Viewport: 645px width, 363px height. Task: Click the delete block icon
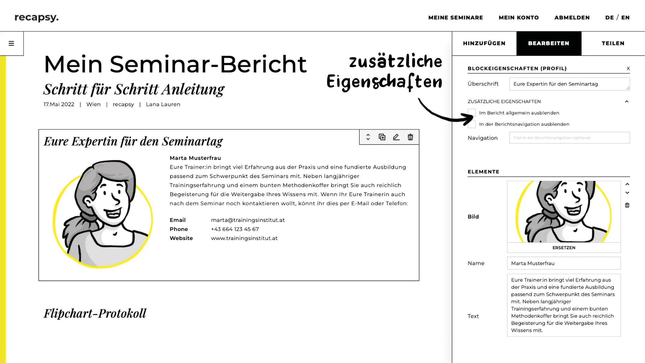tap(410, 137)
